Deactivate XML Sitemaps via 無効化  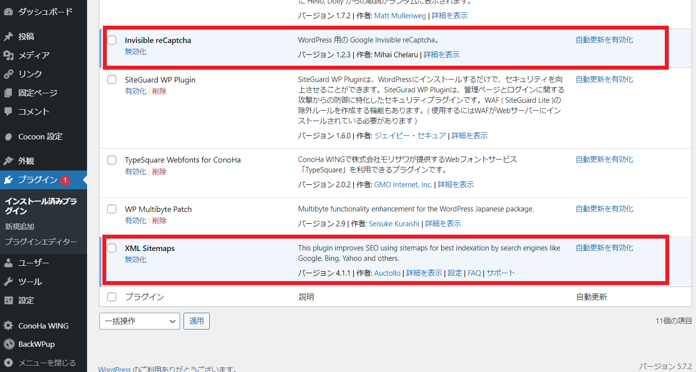(136, 260)
